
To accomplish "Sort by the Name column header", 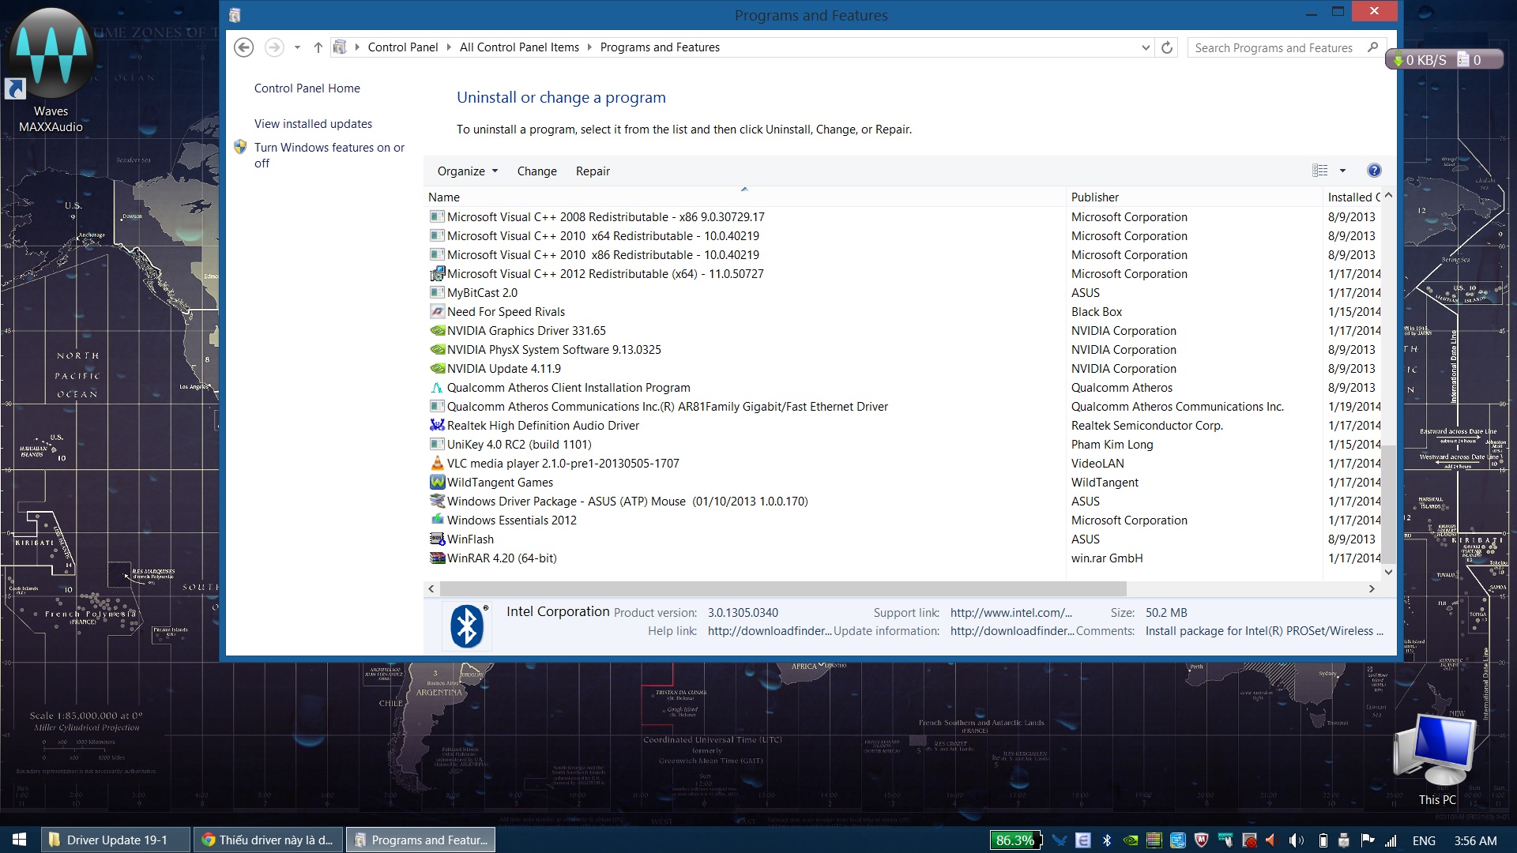I will [744, 197].
